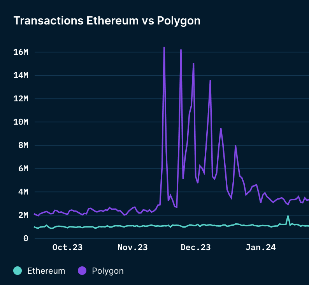The width and height of the screenshot is (309, 285).
Task: Click the 14M y-axis label
Action: click(21, 75)
